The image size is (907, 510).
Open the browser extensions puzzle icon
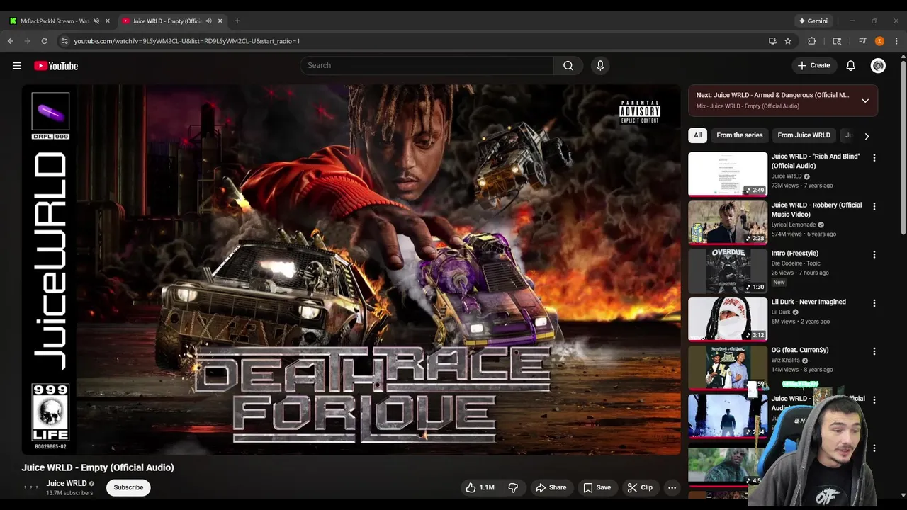pos(812,41)
